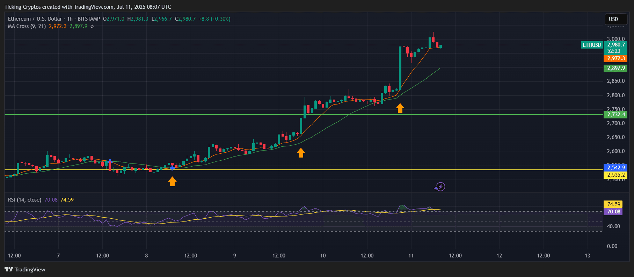Click the H2,981.3 high value in header

138,19
